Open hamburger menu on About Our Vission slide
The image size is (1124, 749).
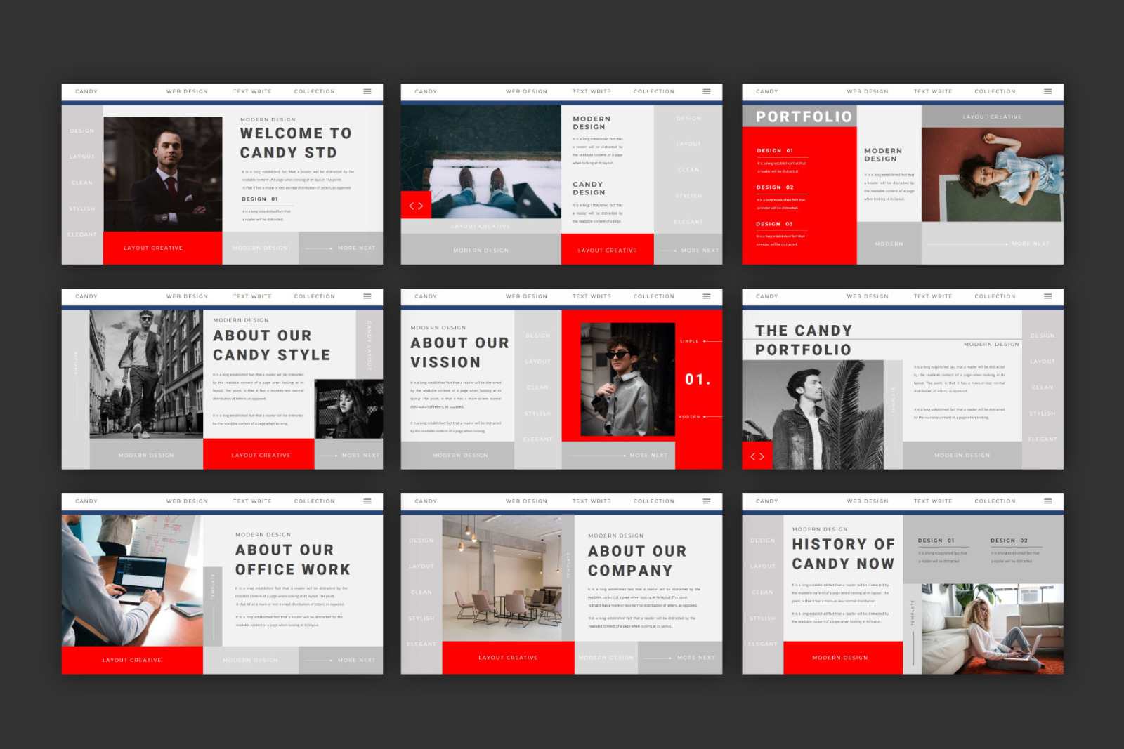[x=706, y=296]
